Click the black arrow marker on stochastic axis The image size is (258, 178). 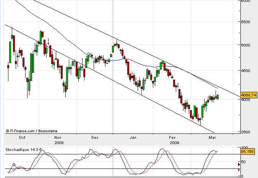pos(239,164)
